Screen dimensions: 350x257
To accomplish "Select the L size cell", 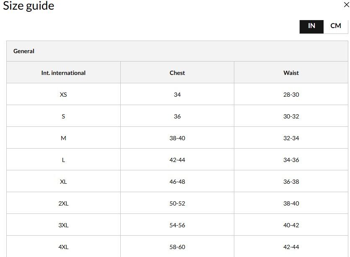I will tap(63, 160).
